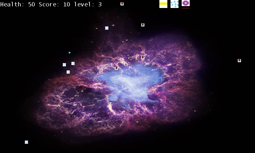Click the "Score: 10" readout

[x=54, y=4]
